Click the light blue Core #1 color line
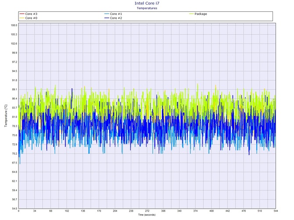Screen dimensions: 294x220 point(107,14)
